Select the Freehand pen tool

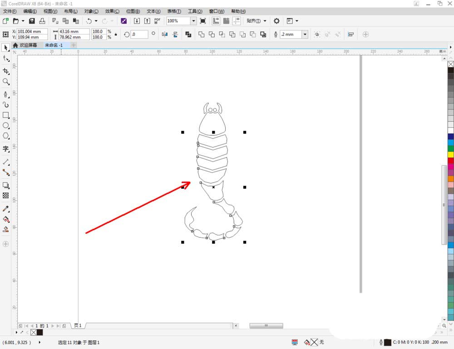click(x=5, y=94)
